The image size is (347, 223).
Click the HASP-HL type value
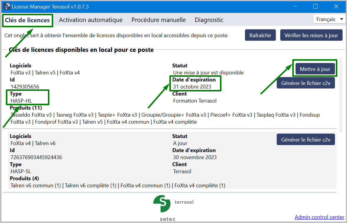[x=21, y=101]
